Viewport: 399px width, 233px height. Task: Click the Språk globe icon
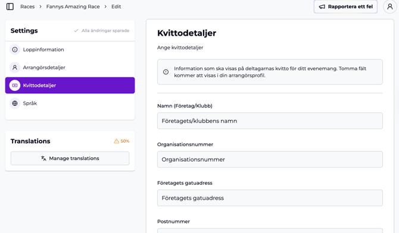click(x=15, y=103)
